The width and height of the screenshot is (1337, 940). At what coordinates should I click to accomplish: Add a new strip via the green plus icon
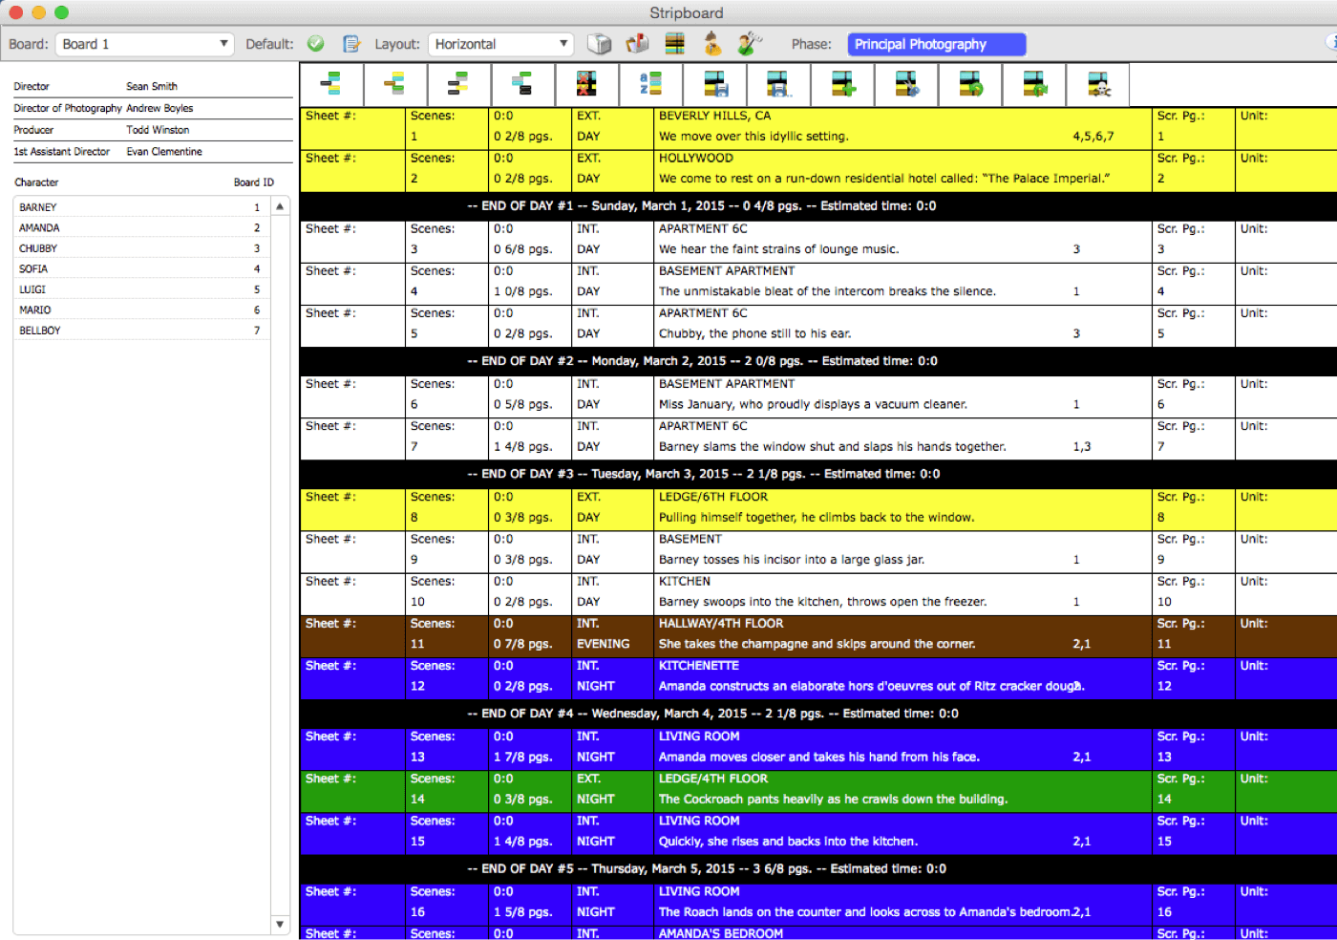tap(841, 84)
